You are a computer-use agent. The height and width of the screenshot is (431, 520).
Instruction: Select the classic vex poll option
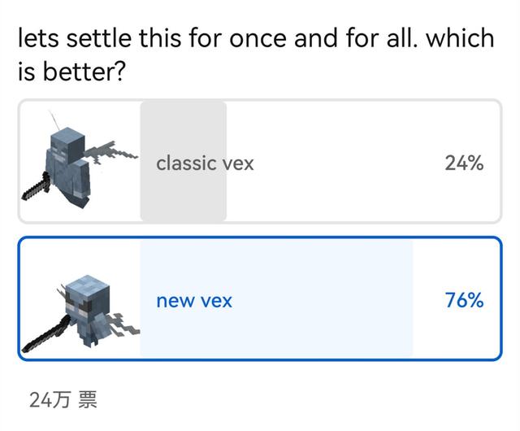click(x=260, y=162)
